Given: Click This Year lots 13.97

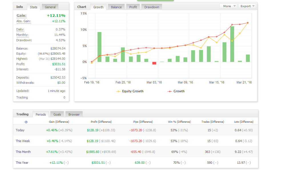Looking at the screenshot, I should (241, 163).
